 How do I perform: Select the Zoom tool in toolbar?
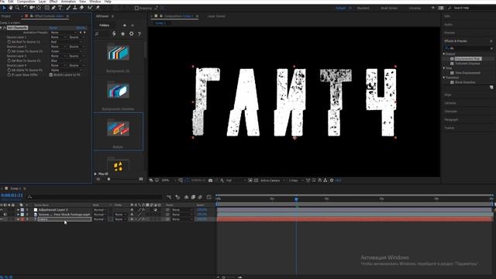click(17, 8)
